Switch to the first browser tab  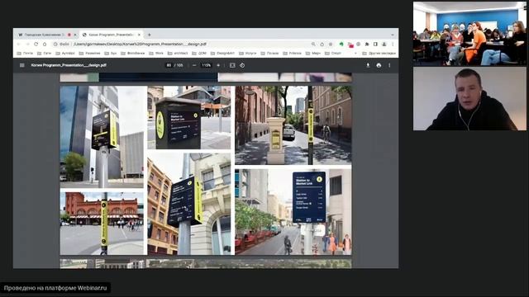point(46,35)
